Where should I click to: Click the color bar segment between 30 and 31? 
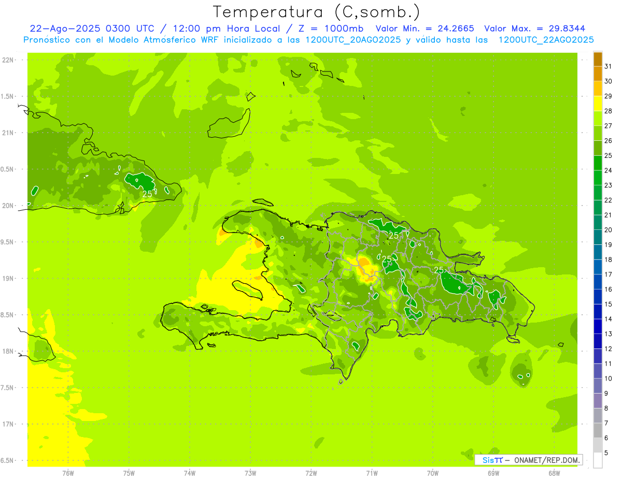[598, 74]
